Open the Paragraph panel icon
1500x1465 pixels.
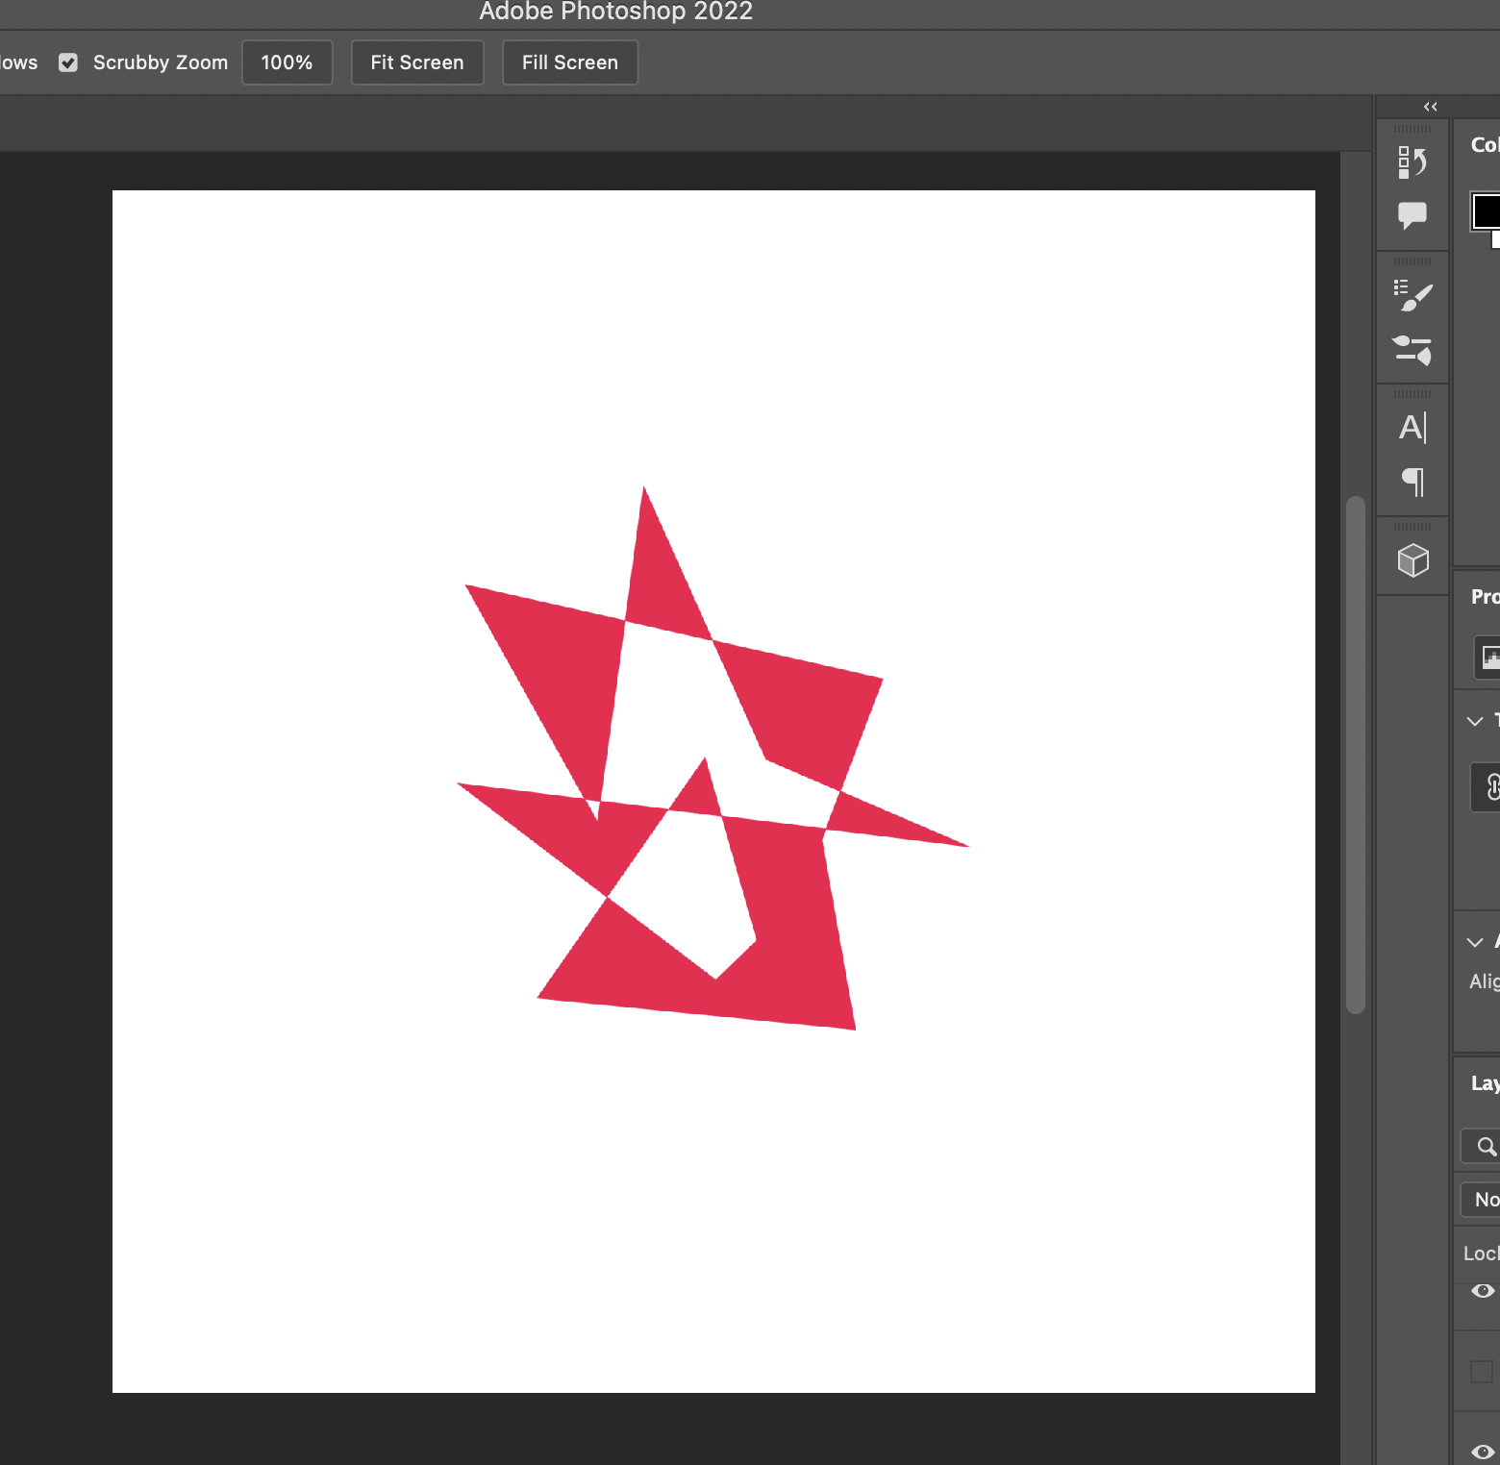click(1412, 483)
